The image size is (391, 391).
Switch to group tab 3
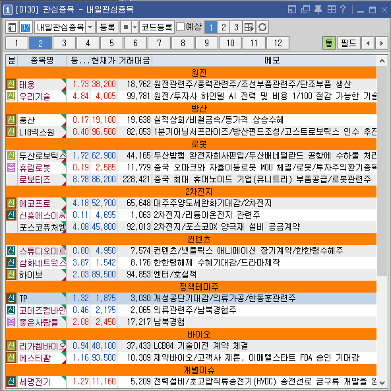tap(64, 43)
